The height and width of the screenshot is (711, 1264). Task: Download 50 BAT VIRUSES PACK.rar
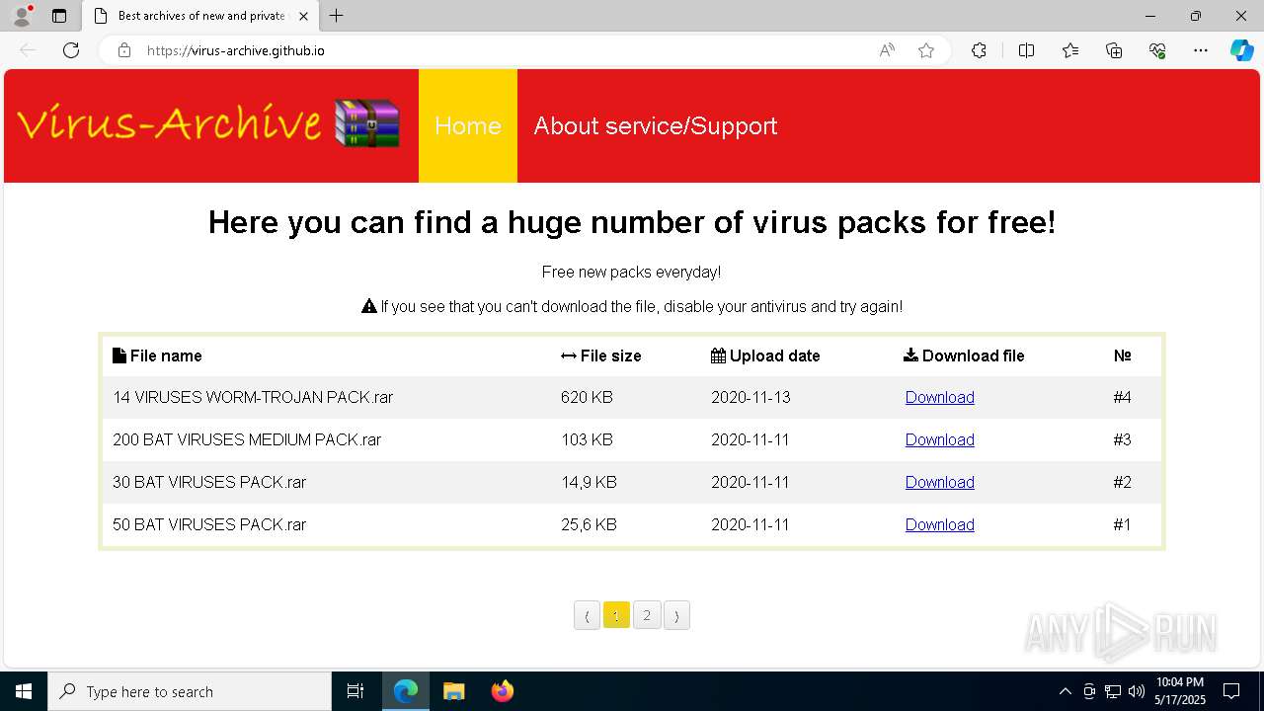(940, 524)
